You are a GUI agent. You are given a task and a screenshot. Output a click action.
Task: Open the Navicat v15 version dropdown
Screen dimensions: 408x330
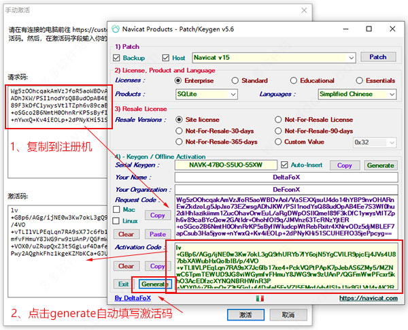(x=274, y=58)
